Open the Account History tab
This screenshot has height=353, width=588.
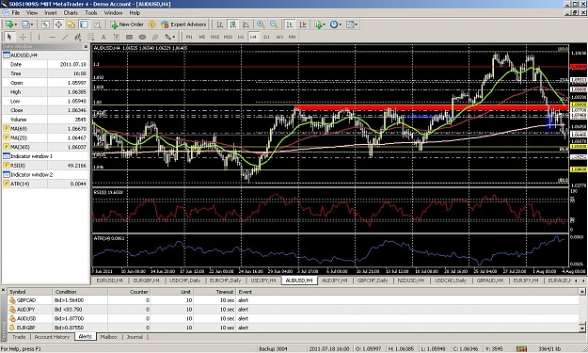[52, 337]
